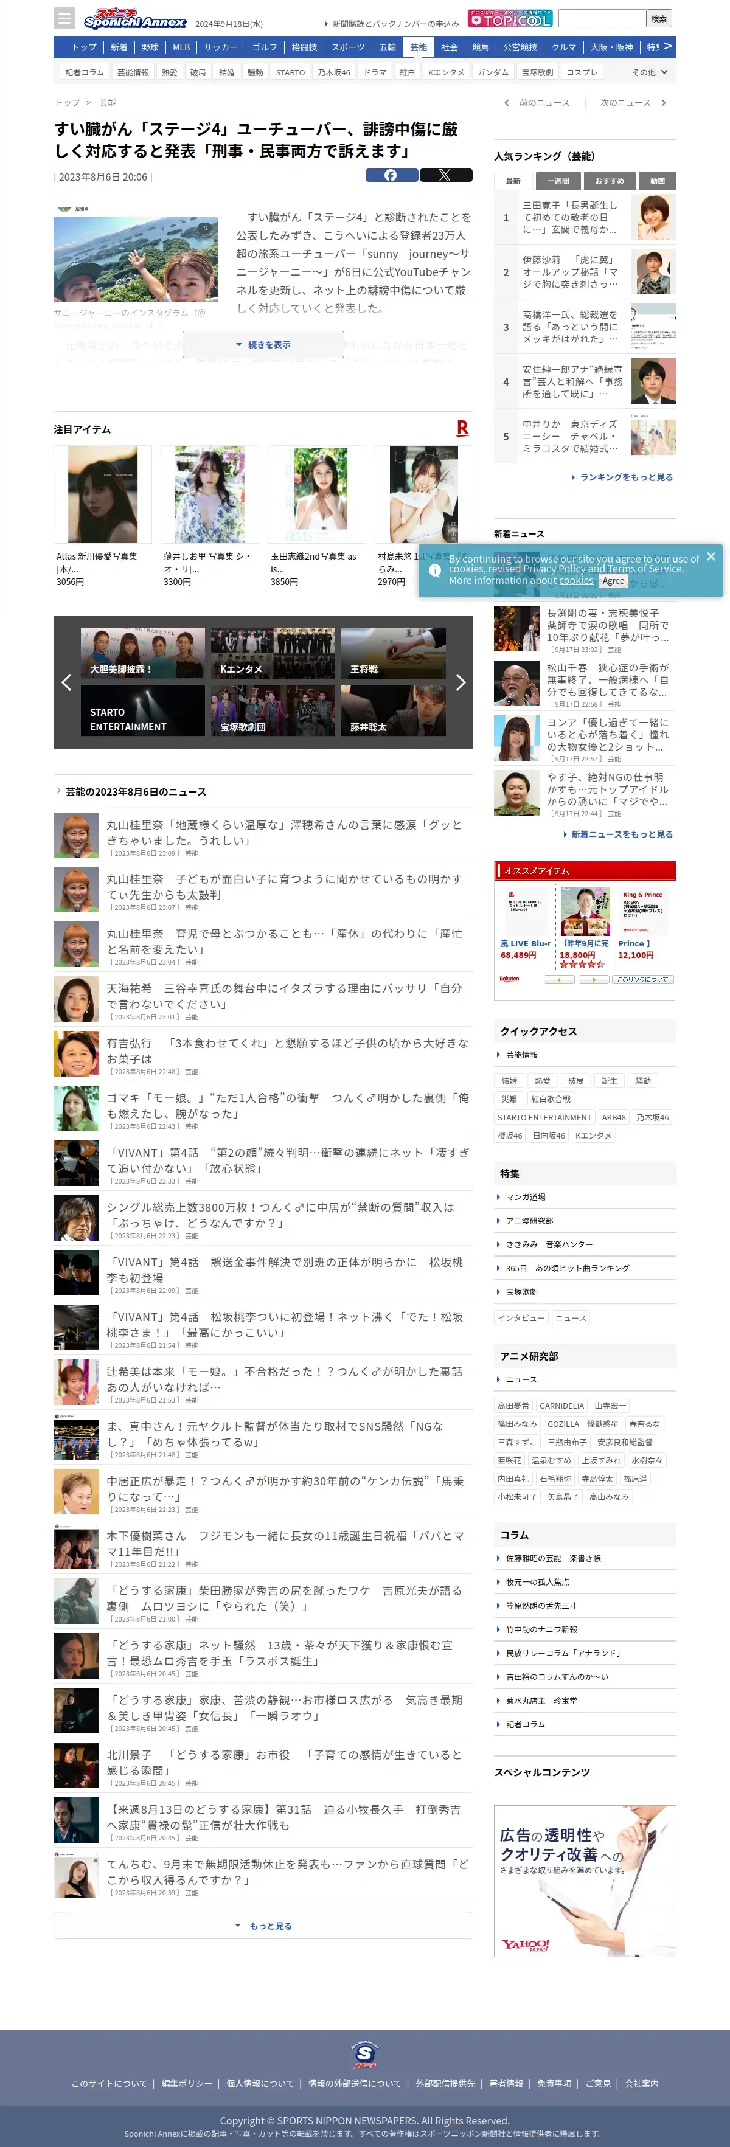Select the 野球 navigation tab
The height and width of the screenshot is (2147, 730).
point(150,47)
